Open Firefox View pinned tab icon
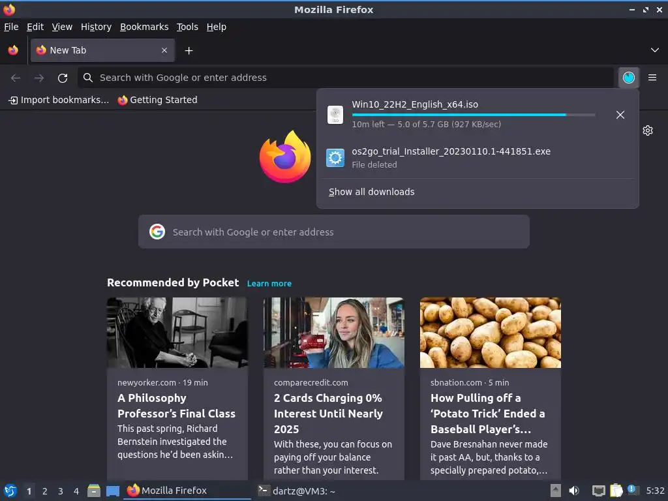The height and width of the screenshot is (501, 668). (13, 50)
